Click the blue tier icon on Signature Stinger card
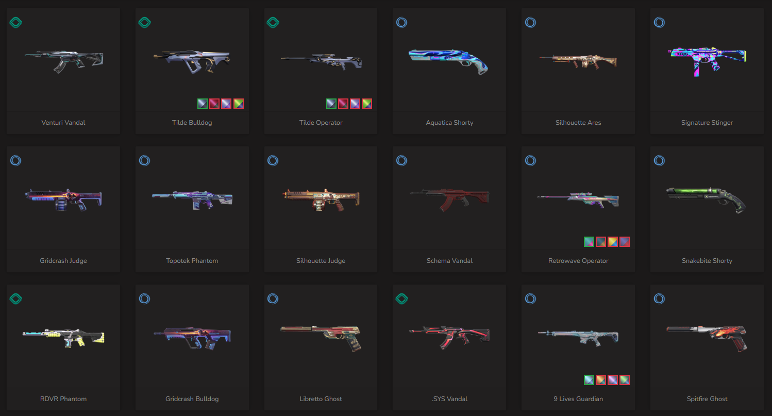Image resolution: width=772 pixels, height=416 pixels. tap(659, 23)
